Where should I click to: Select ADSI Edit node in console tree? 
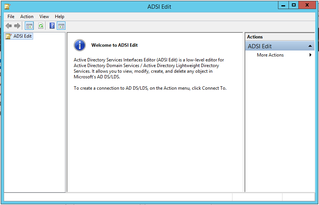pyautogui.click(x=19, y=36)
